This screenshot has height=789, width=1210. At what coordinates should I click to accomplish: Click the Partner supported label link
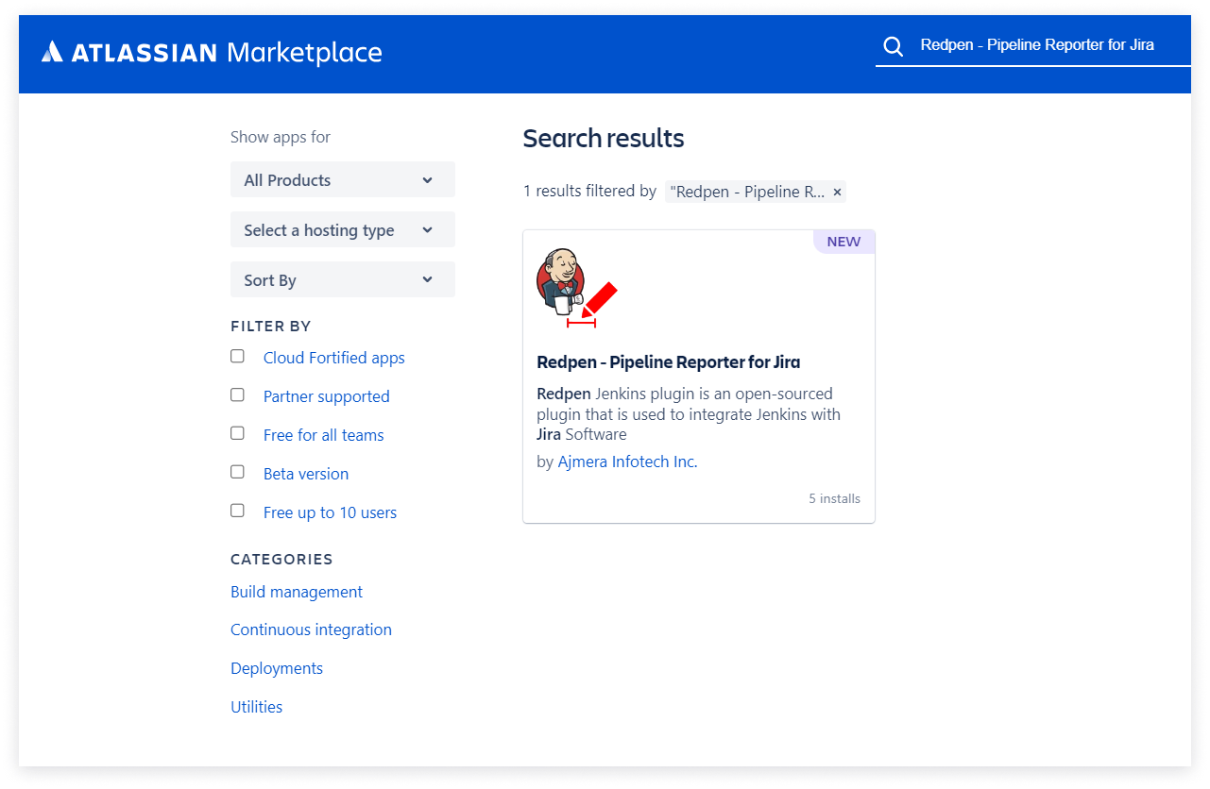click(x=327, y=396)
